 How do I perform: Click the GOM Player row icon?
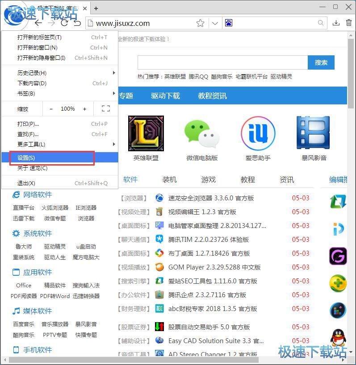(159, 267)
